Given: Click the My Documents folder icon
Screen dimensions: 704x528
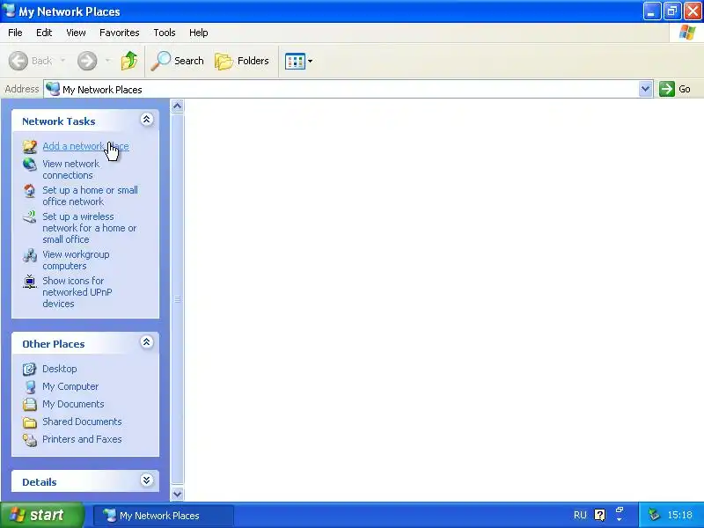Looking at the screenshot, I should (30, 404).
